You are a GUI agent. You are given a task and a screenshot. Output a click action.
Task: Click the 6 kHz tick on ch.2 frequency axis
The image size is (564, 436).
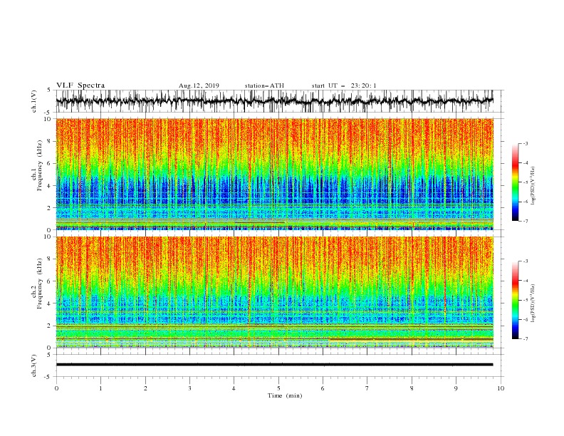[x=49, y=281]
